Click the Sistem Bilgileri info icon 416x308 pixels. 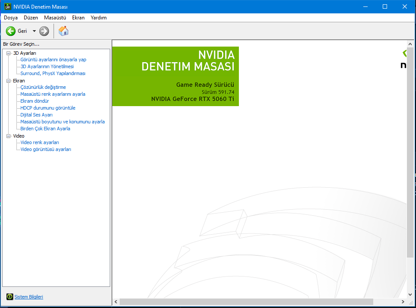[x=10, y=297]
